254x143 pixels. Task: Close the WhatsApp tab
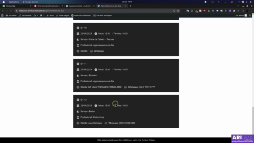pyautogui.click(x=31, y=6)
